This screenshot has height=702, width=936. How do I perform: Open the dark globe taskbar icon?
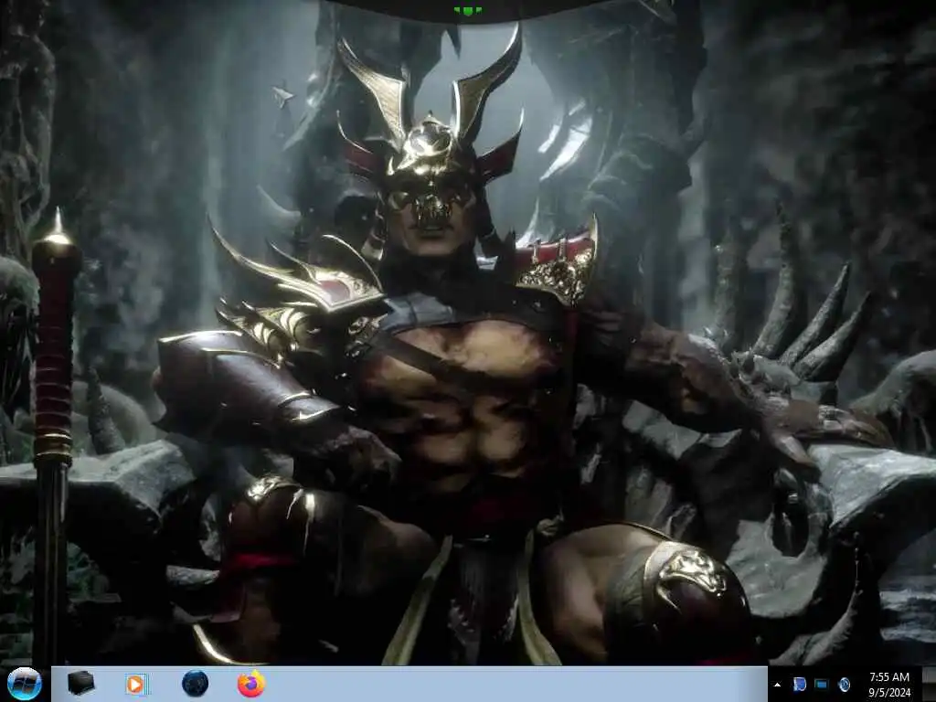tap(196, 684)
